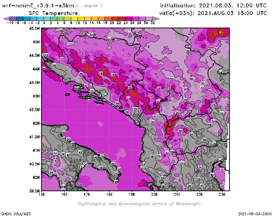279x216 pixels.
Task: Click the legend value label "20"
Action: pos(112,23)
